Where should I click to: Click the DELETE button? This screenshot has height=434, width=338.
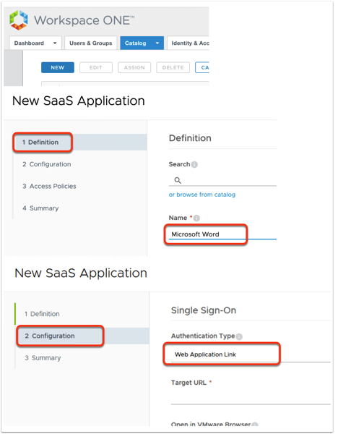(x=173, y=67)
